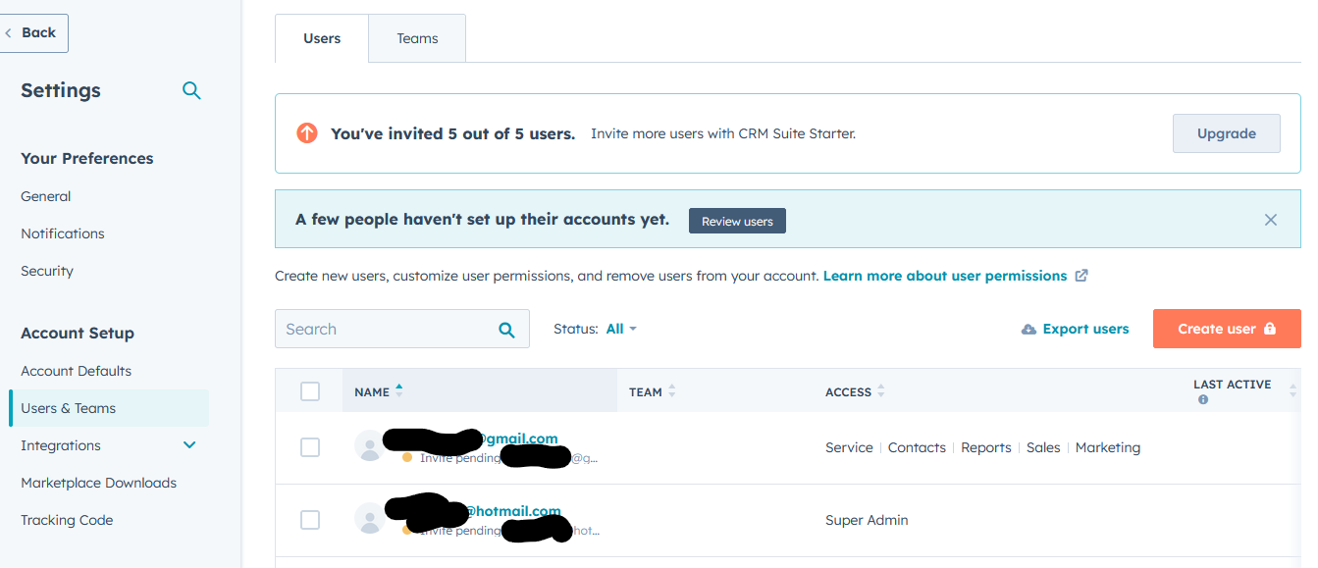Screen dimensions: 1318x568
Task: Open the external link icon after user permissions
Action: pyautogui.click(x=1081, y=276)
